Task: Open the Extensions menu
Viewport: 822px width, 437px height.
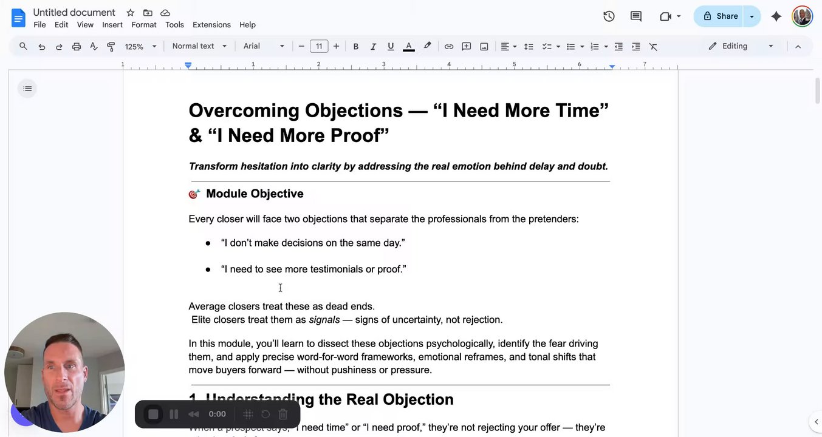Action: coord(211,25)
